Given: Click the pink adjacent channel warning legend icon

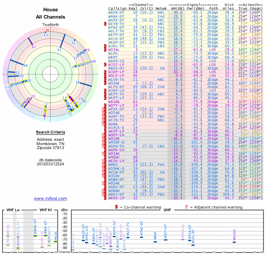Looking at the screenshot, I should [x=187, y=207].
